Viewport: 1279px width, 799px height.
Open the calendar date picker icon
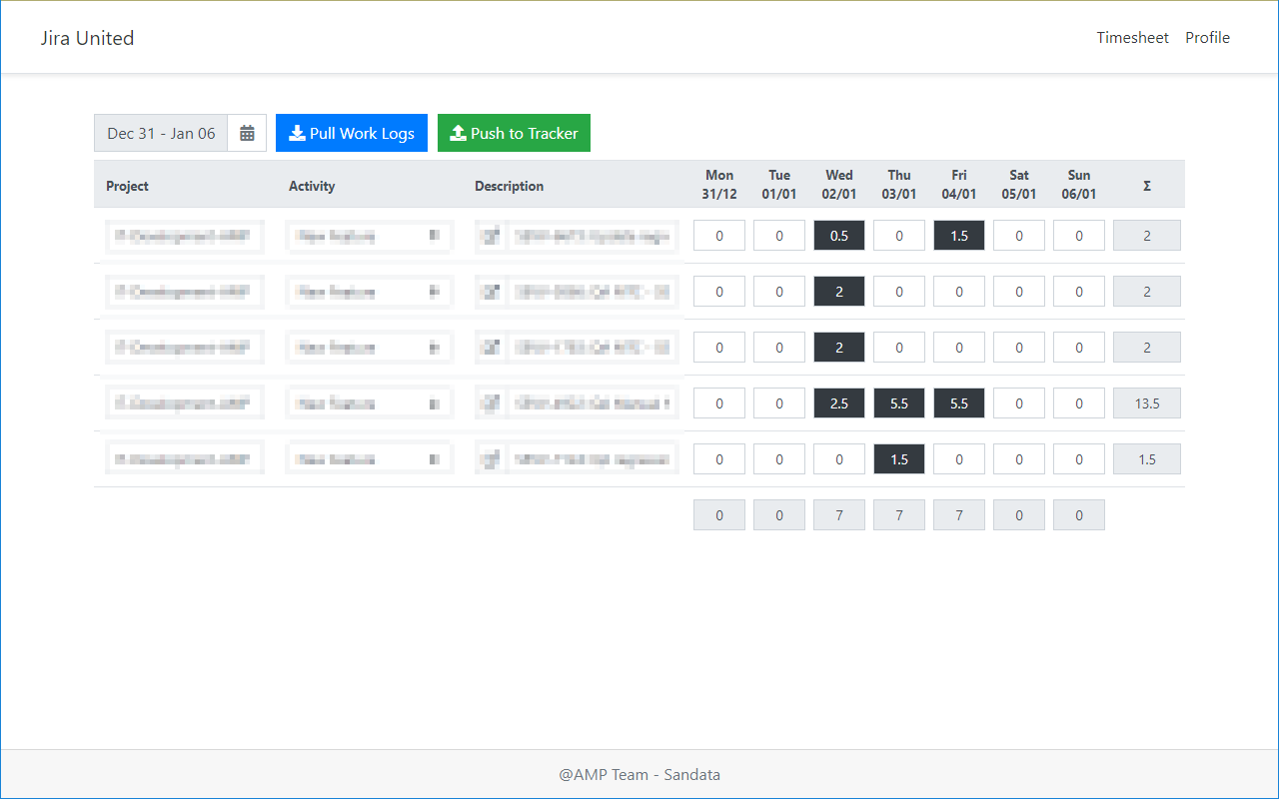click(x=246, y=132)
